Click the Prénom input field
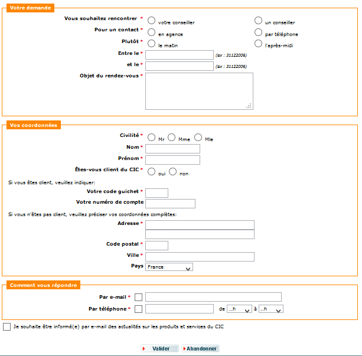Viewport: 362px width, 356px height. coord(172,160)
